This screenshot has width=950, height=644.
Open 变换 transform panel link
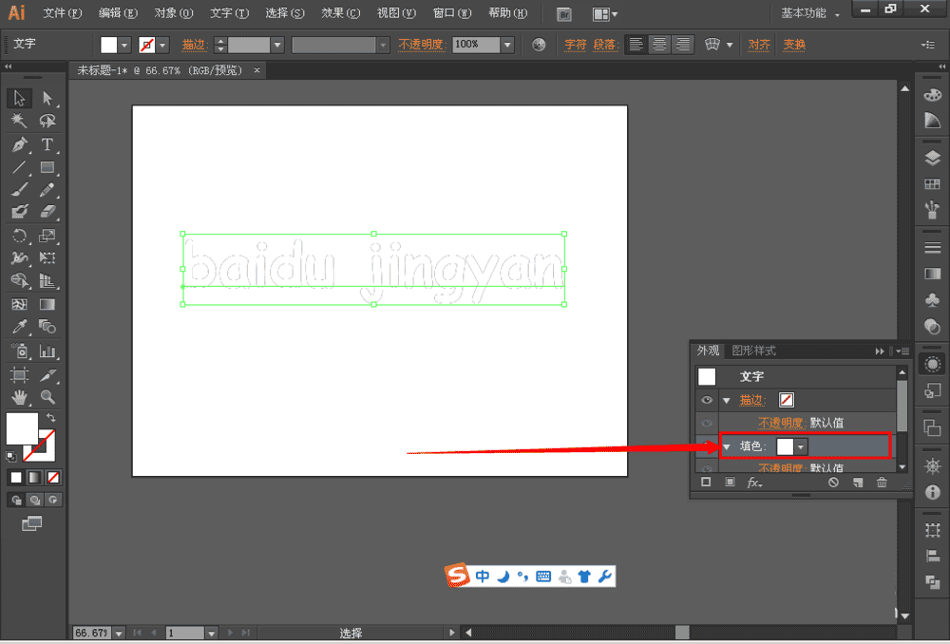(x=793, y=45)
